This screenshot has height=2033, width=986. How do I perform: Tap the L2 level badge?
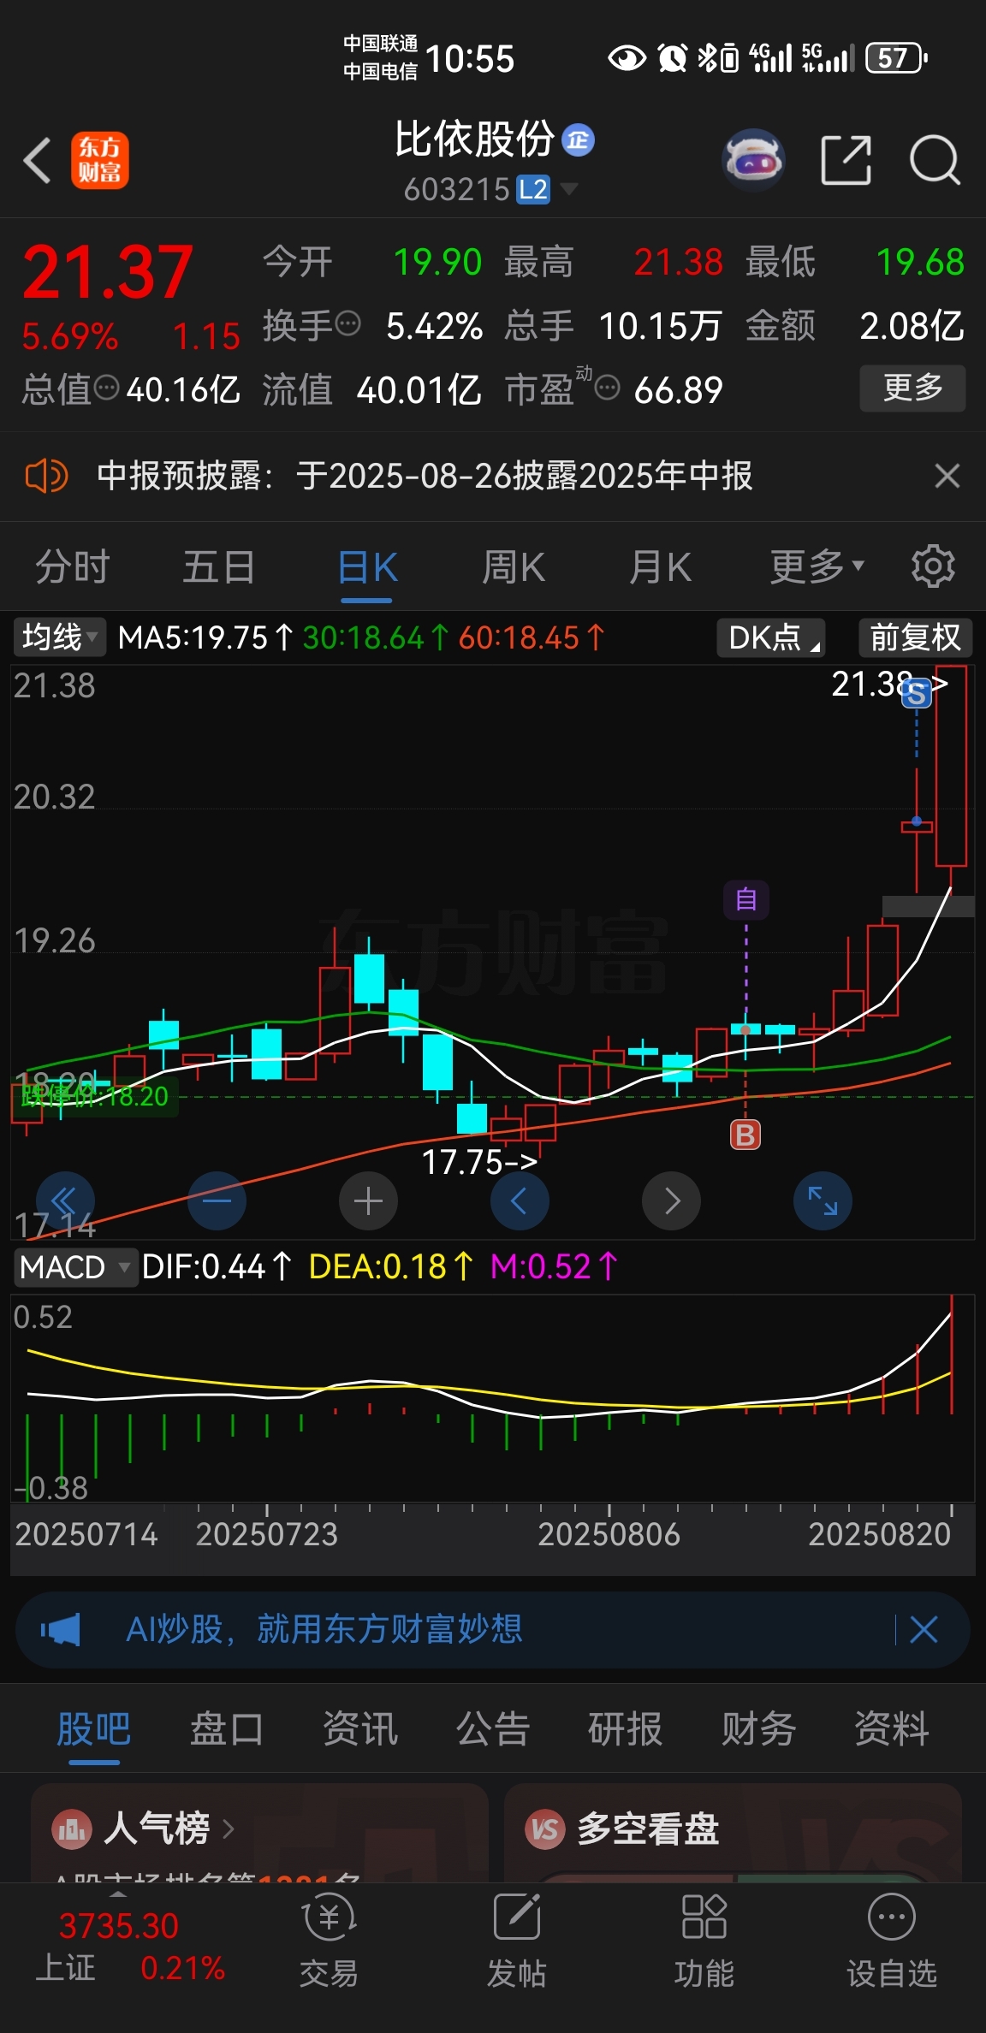click(x=533, y=189)
